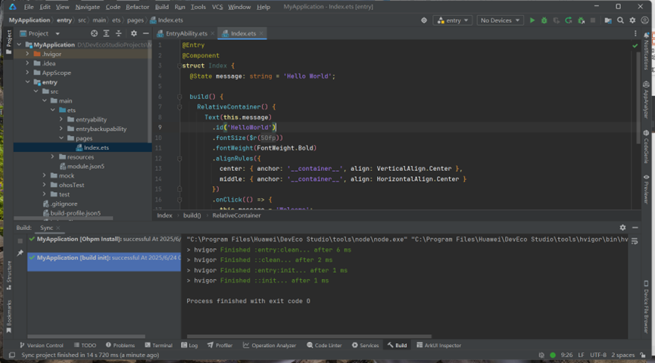The width and height of the screenshot is (655, 363).
Task: Open the Build menu
Action: click(161, 7)
